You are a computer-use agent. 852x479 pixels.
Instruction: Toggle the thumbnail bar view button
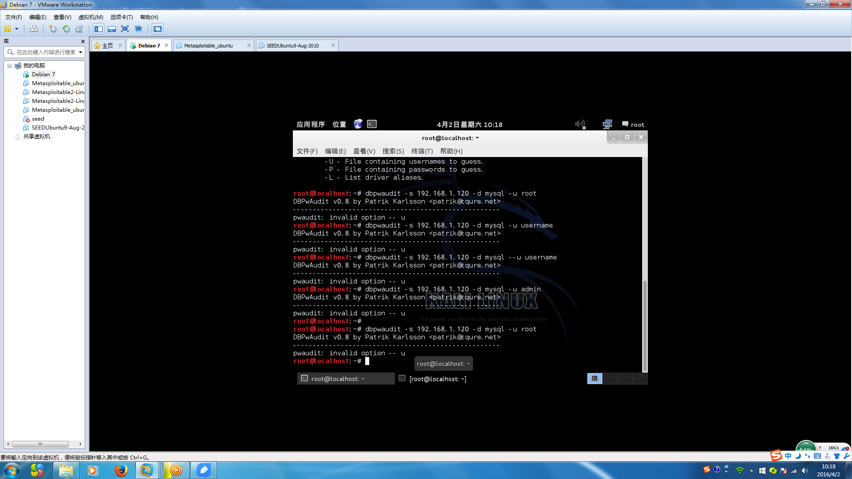tap(112, 29)
